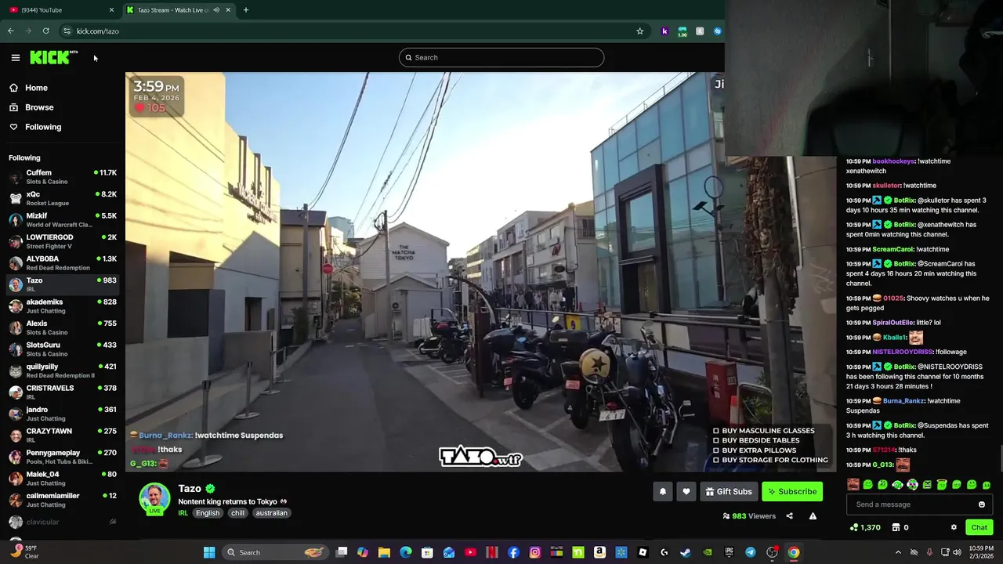Screen dimensions: 1003x564
Task: Open volume control in system tray
Action: [x=958, y=552]
